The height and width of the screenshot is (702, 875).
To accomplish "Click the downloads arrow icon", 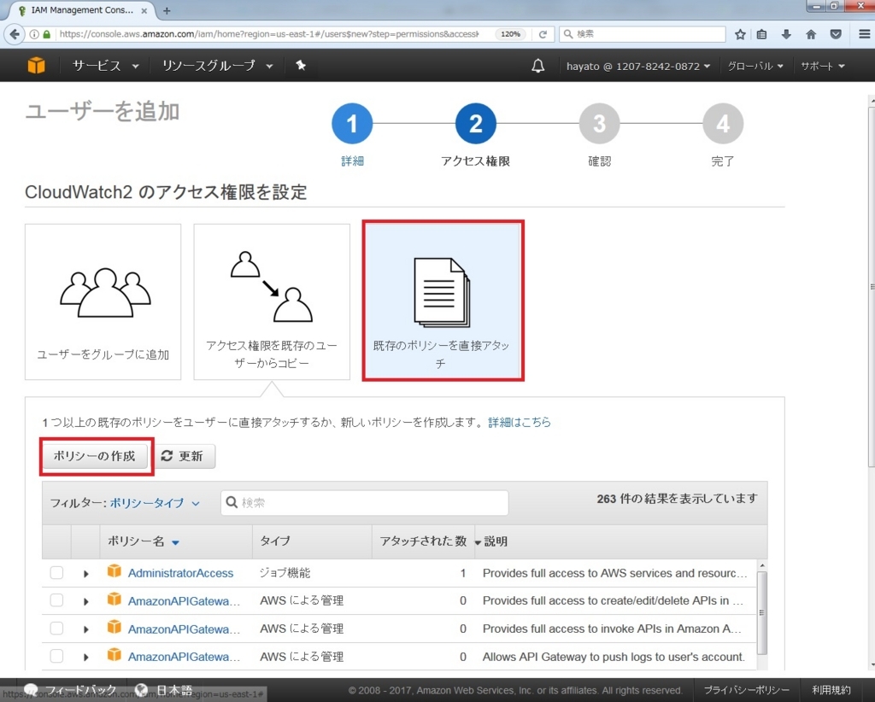I will click(786, 34).
